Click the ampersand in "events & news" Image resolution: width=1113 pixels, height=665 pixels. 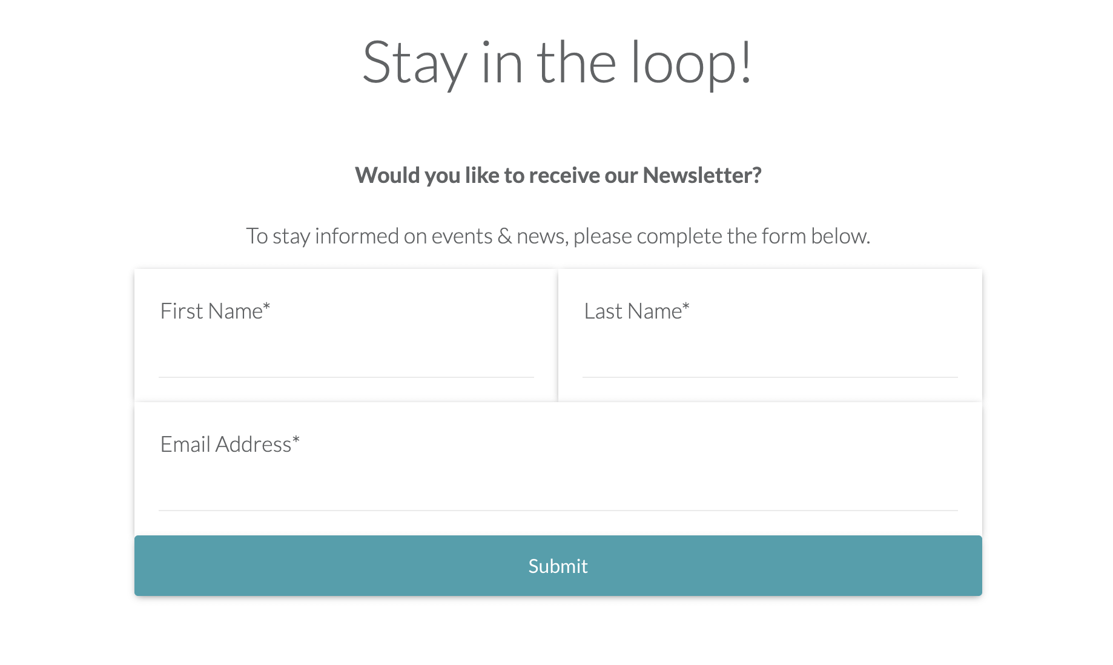(504, 236)
